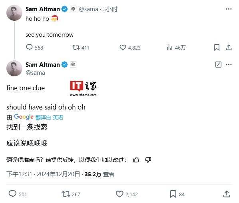Give thumbs down to the translation
The width and height of the screenshot is (239, 203).
(x=148, y=160)
